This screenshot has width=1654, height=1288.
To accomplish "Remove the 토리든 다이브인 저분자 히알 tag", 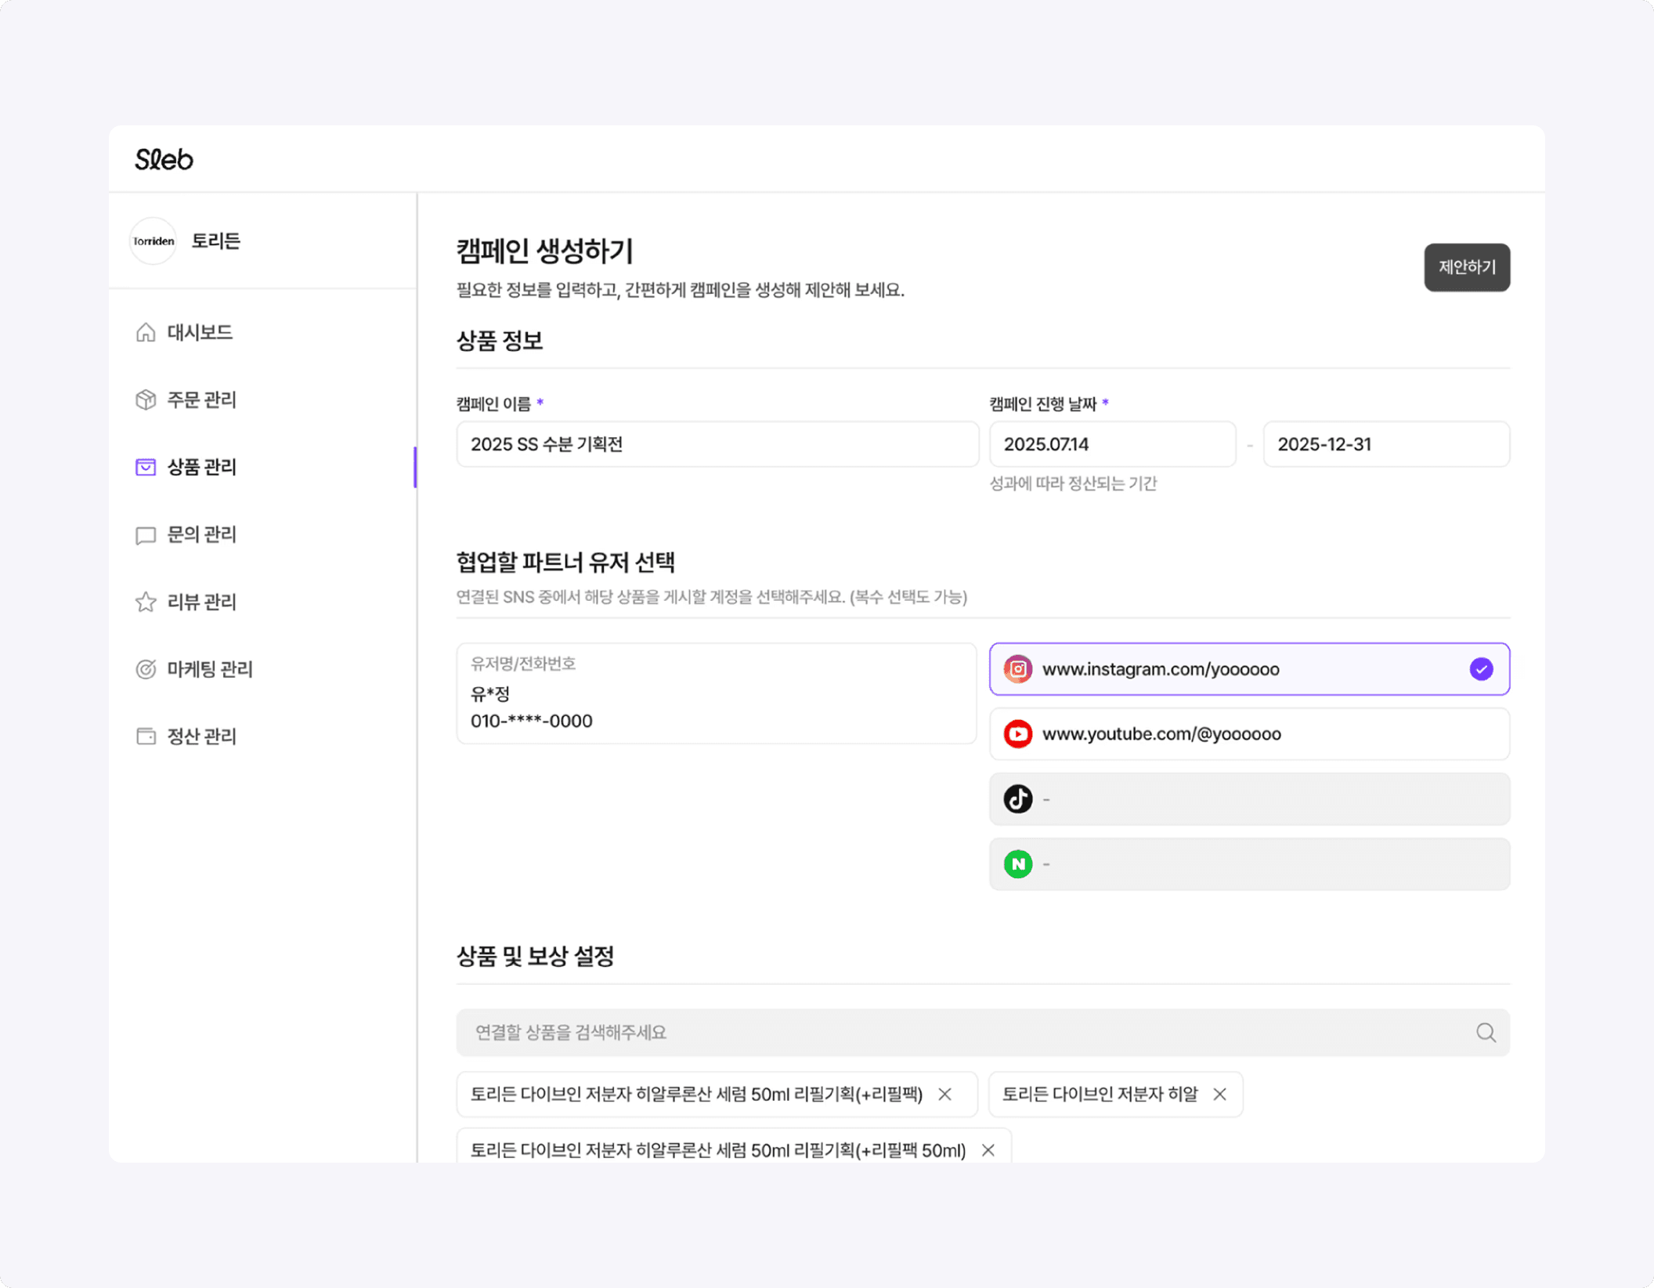I will click(x=1219, y=1094).
